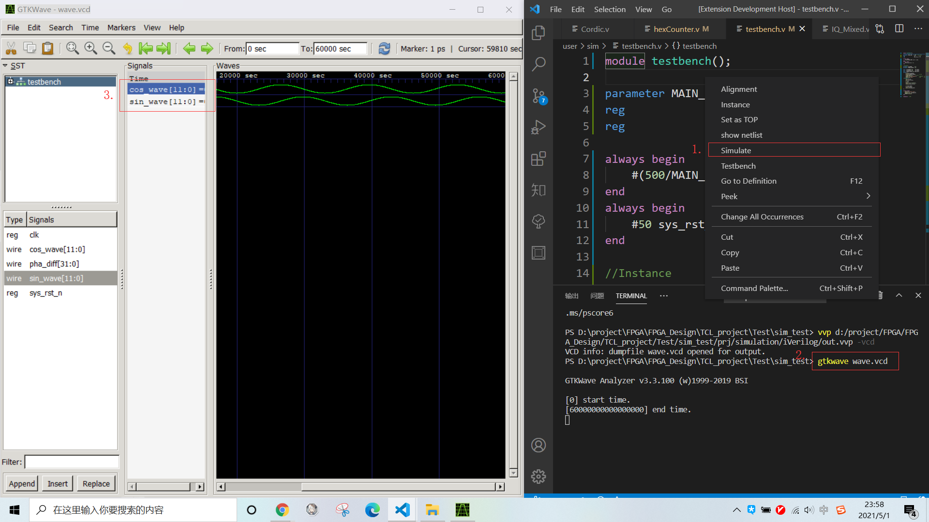929x522 pixels.
Task: Click the Zoom Fit magnifier icon
Action: coord(73,48)
